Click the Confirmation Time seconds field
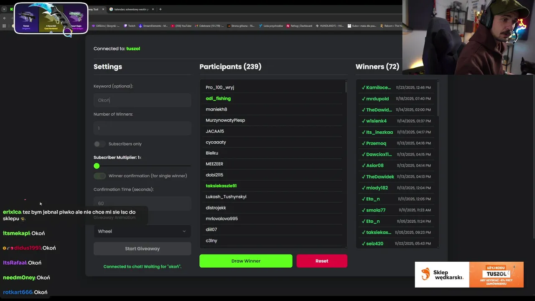The image size is (535, 301). [x=142, y=203]
